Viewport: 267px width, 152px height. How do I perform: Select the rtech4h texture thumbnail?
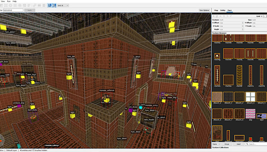click(228, 53)
